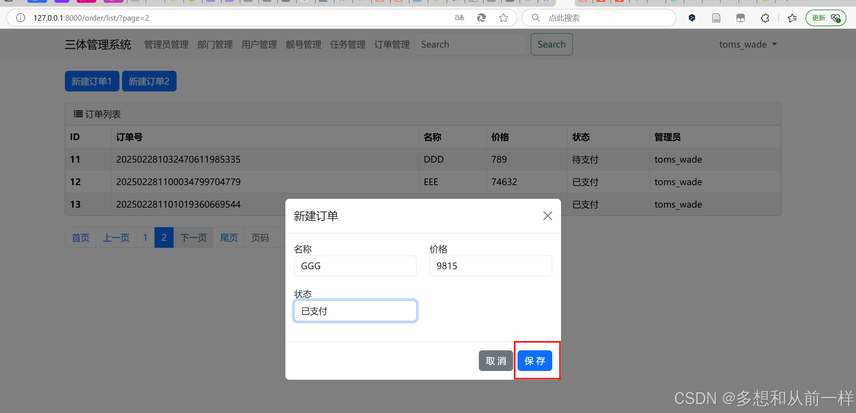Click the browser update button

click(x=825, y=18)
